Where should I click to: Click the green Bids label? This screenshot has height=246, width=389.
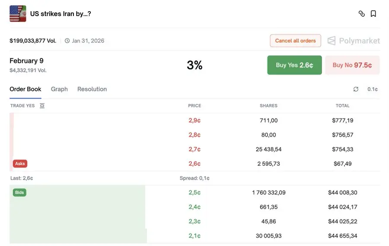(19, 192)
